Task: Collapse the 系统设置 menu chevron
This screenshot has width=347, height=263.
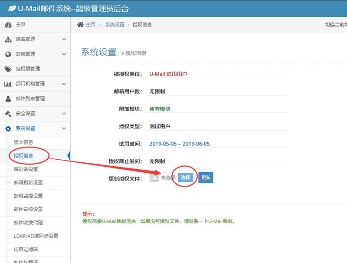Action: point(64,128)
